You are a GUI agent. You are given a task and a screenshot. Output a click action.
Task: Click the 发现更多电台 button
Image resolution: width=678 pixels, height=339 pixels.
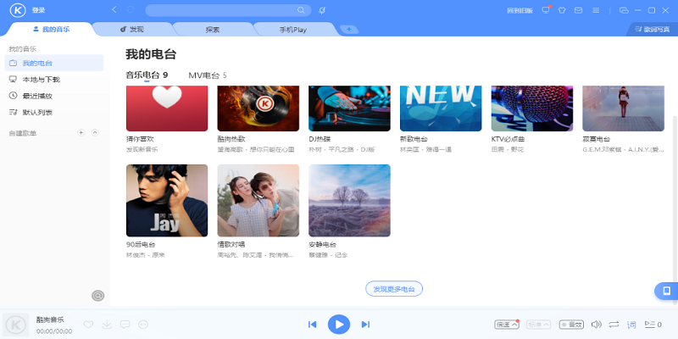[x=394, y=289]
